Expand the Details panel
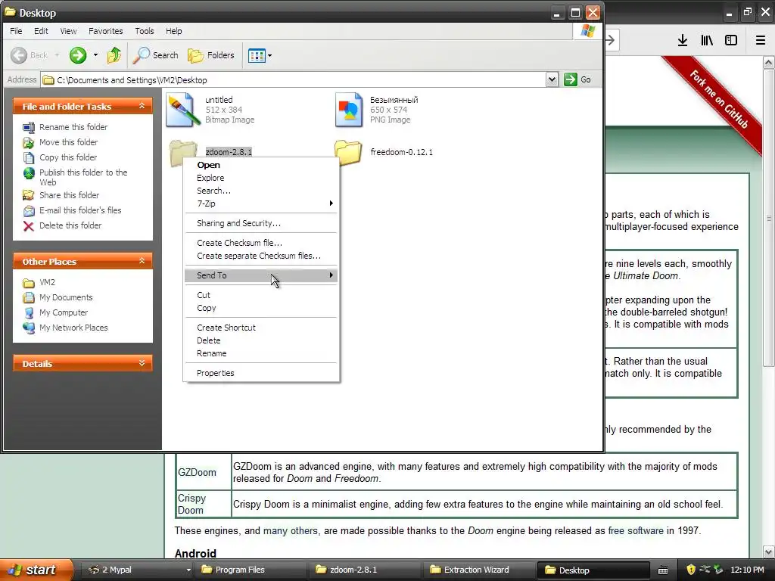775x581 pixels. tap(142, 363)
